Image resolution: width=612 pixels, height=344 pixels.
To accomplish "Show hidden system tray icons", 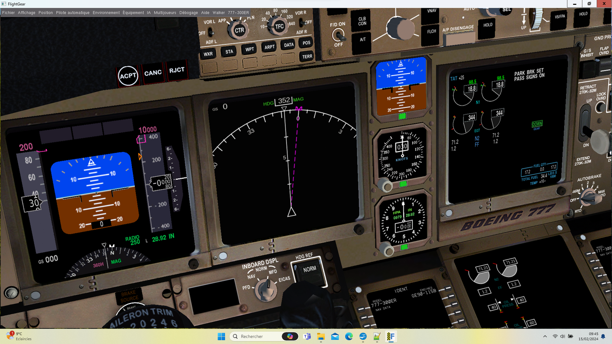I will (x=545, y=336).
